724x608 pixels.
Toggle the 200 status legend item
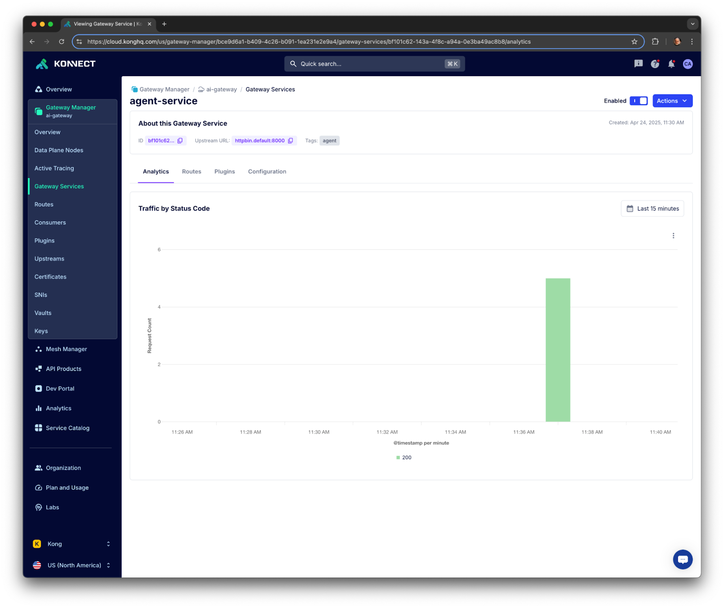pyautogui.click(x=404, y=457)
